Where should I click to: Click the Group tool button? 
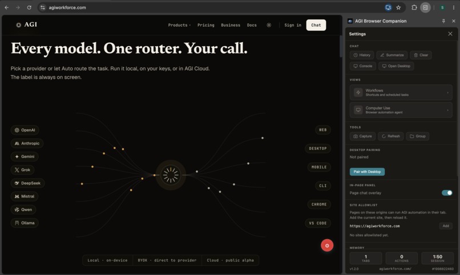(x=417, y=136)
